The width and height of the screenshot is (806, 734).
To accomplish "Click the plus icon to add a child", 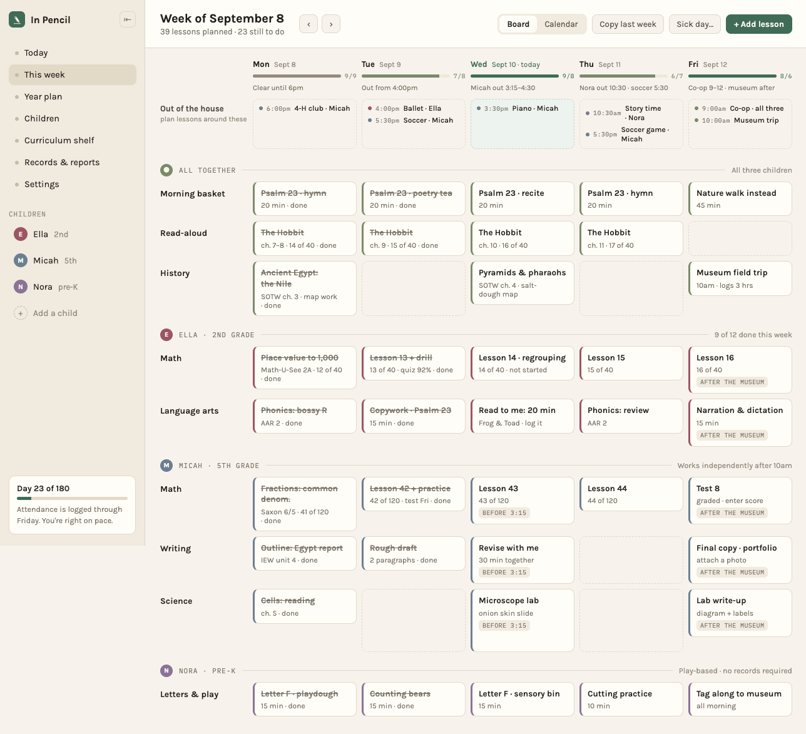I will (x=21, y=313).
